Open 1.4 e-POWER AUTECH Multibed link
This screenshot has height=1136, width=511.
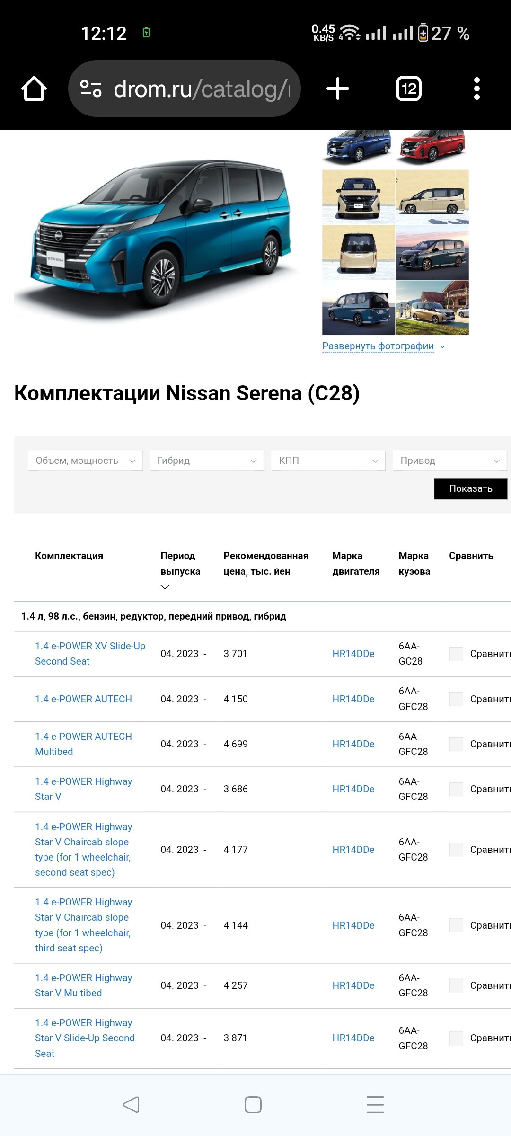point(83,744)
